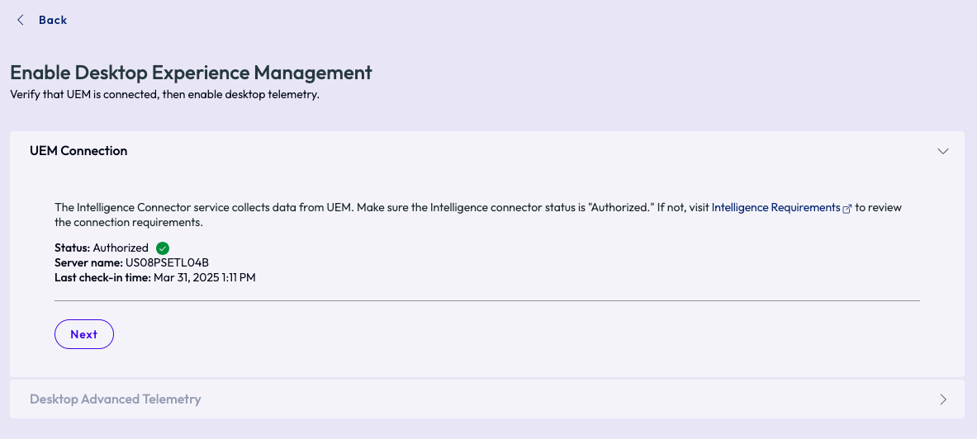Select the Desktop Advanced Telemetry header
The width and height of the screenshot is (977, 439).
pos(116,399)
